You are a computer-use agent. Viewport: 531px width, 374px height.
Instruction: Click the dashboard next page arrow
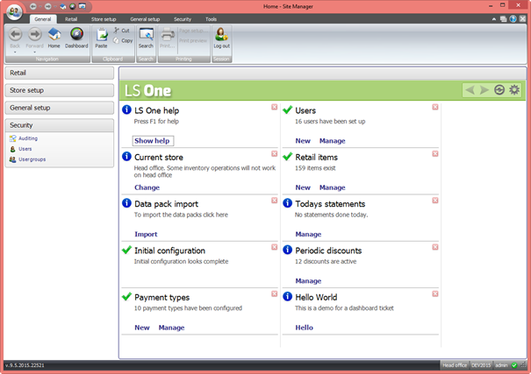tap(484, 90)
